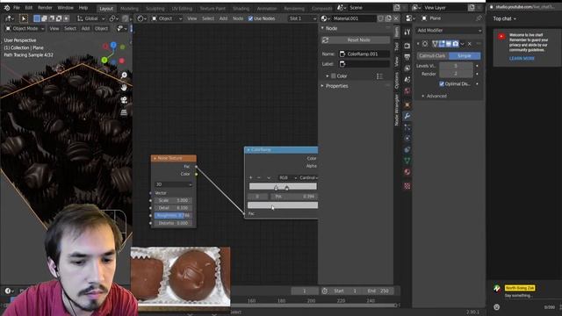Image resolution: width=562 pixels, height=316 pixels.
Task: Select the Tweak cursor tool in header
Action: click(24, 18)
